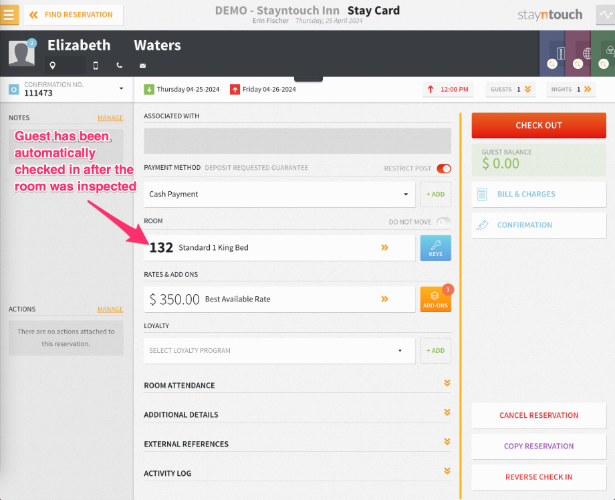
Task: Click the mobile phone icon under guest name
Action: click(96, 66)
